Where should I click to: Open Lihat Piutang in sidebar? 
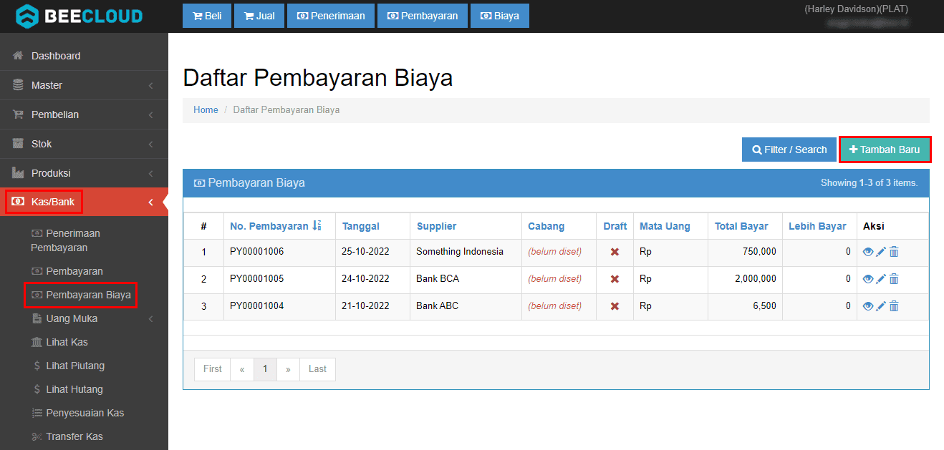(69, 366)
